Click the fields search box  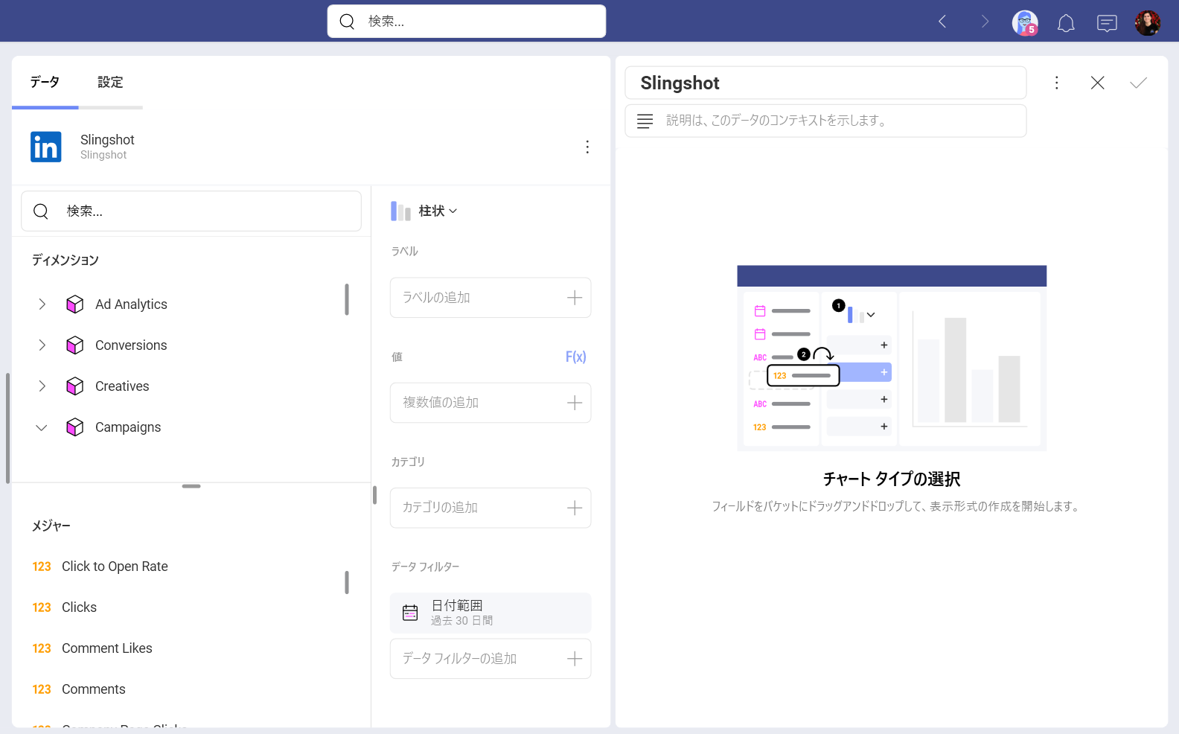coord(191,211)
